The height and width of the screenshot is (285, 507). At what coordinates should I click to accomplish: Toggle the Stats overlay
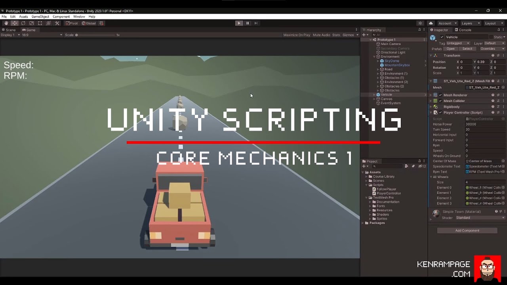click(x=336, y=35)
